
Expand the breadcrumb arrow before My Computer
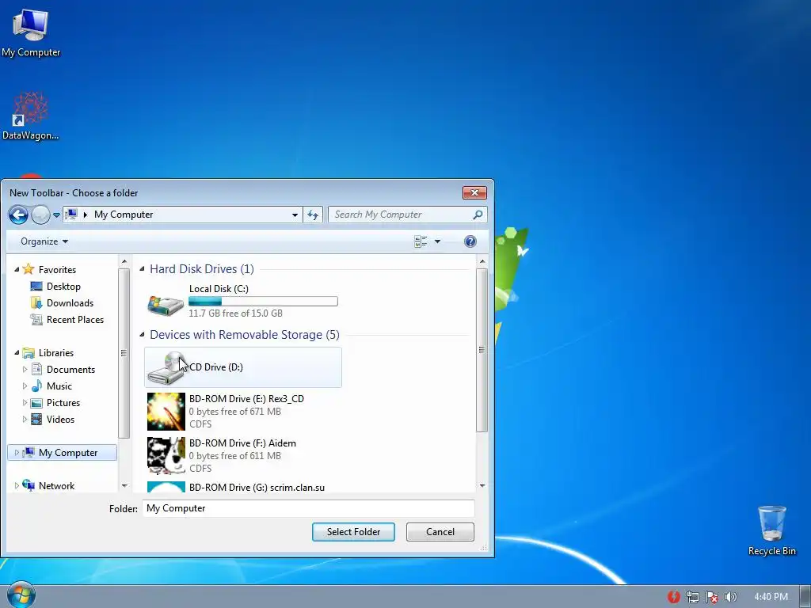click(x=86, y=215)
